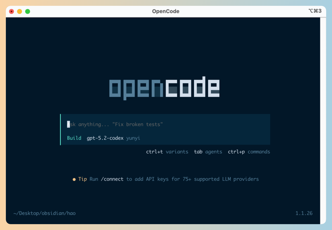Open the commands palette hint
The image size is (332, 230).
point(259,151)
